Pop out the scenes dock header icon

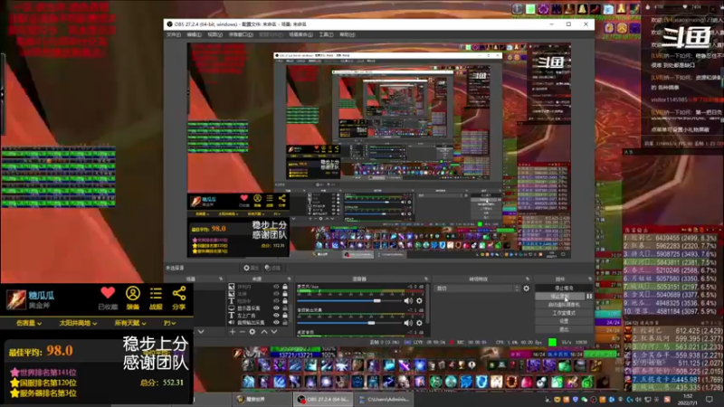[221, 279]
